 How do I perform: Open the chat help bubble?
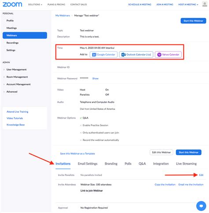(201, 206)
